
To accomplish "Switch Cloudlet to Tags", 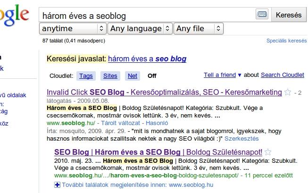I will point(86,76).
